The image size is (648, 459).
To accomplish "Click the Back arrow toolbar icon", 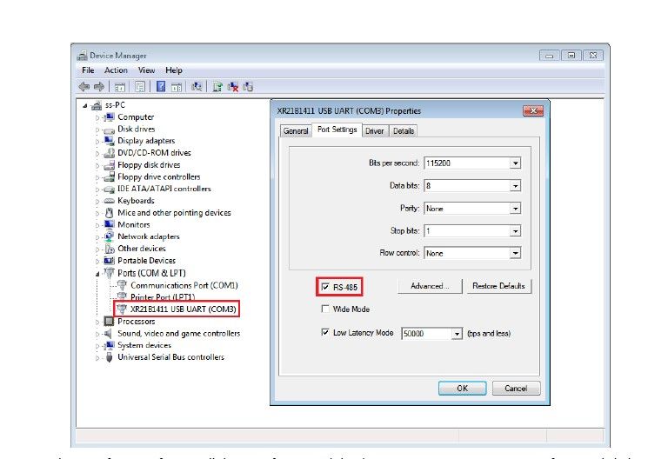I will 84,87.
